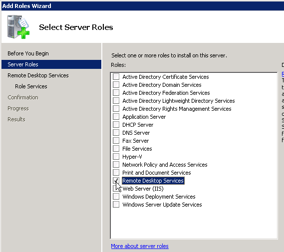This screenshot has height=252, width=284.
Task: Check Active Directory Domain Services checkbox
Action: 116,85
